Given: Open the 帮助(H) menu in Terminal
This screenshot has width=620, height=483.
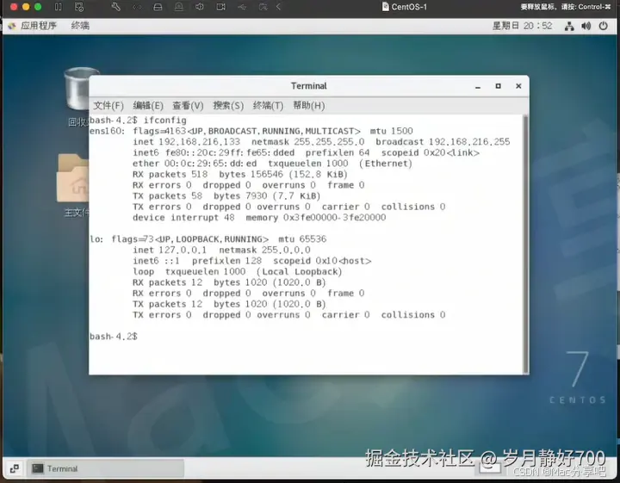Looking at the screenshot, I should click(309, 106).
